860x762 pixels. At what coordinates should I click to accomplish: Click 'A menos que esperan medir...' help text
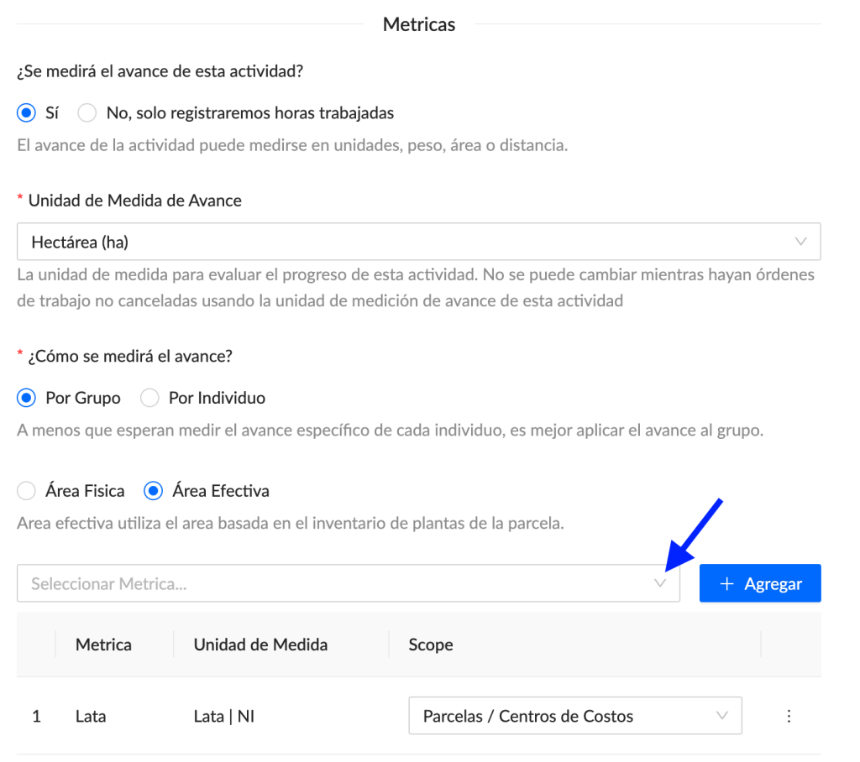390,431
